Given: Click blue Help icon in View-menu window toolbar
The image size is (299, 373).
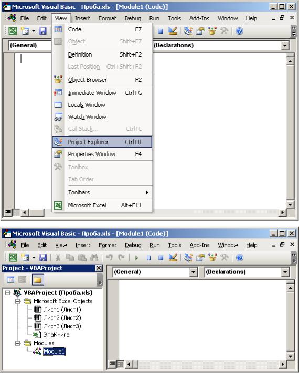Looking at the screenshot, I should 239,31.
